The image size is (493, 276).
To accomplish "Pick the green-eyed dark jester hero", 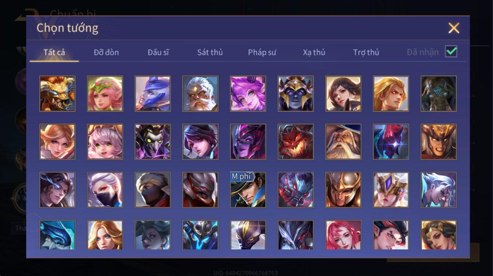I will pos(153,141).
